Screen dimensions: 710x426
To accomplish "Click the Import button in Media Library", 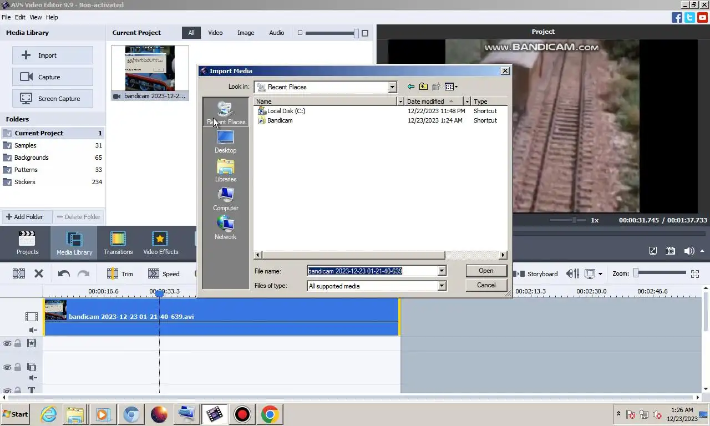I will (x=53, y=55).
